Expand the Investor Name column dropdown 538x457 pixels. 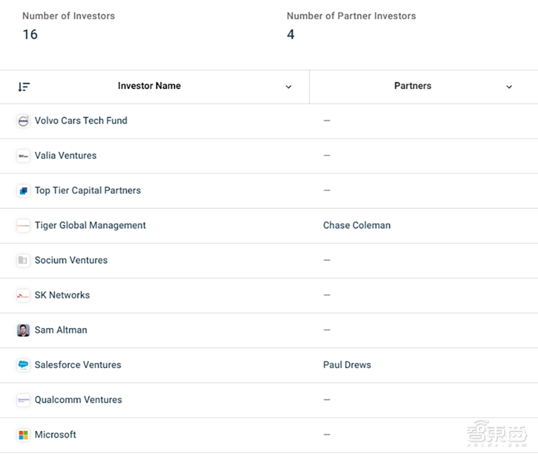pos(288,87)
